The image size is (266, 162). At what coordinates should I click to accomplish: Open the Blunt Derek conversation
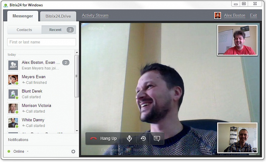pos(39,94)
